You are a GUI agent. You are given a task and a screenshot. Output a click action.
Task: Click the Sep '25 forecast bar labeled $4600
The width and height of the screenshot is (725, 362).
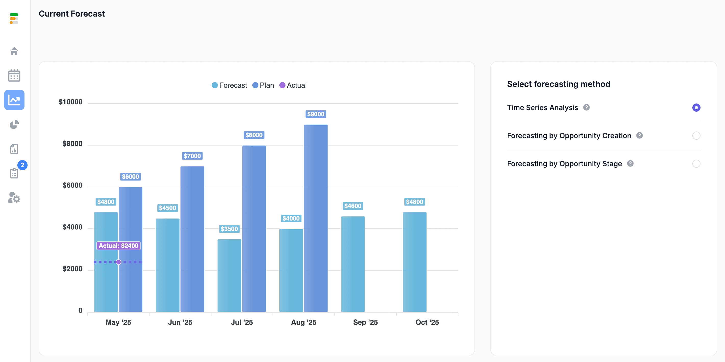click(x=353, y=264)
